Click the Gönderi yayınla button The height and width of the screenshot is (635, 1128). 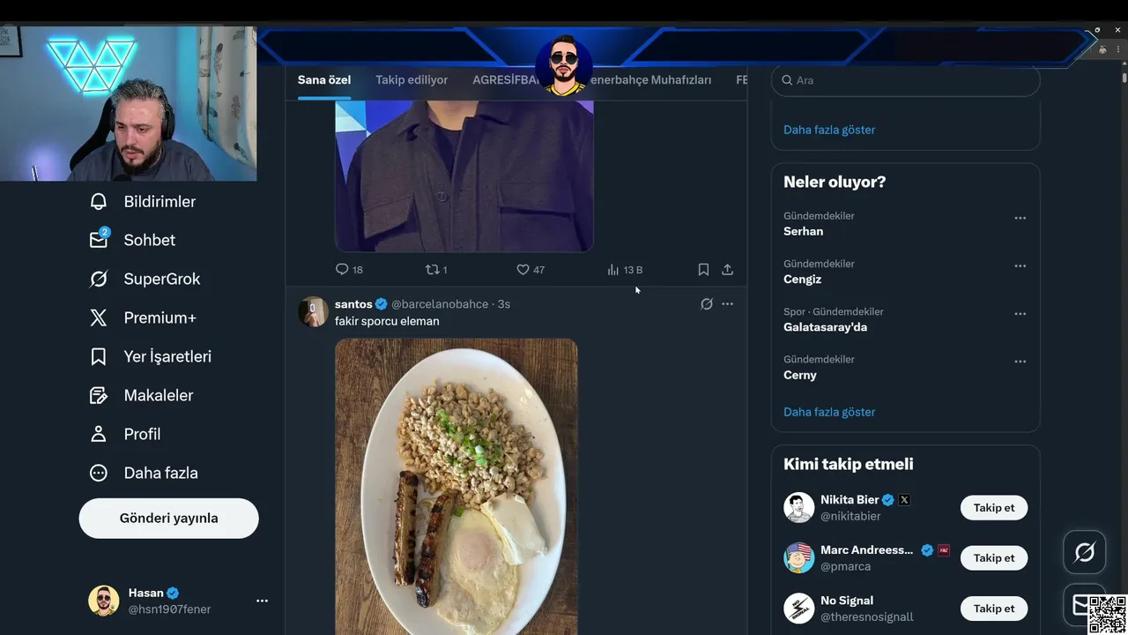pyautogui.click(x=168, y=518)
